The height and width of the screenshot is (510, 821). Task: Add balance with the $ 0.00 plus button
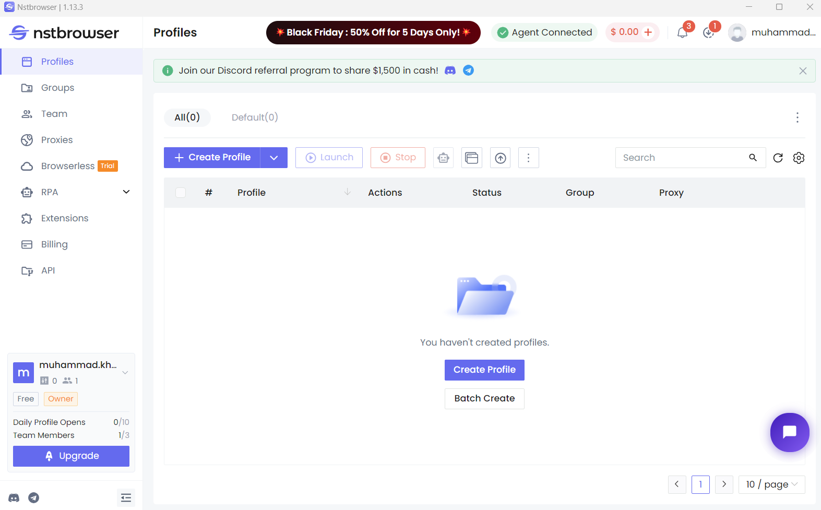point(648,32)
